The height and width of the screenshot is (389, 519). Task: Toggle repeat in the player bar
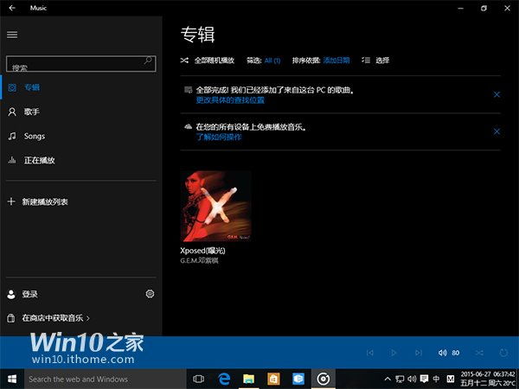coord(503,353)
